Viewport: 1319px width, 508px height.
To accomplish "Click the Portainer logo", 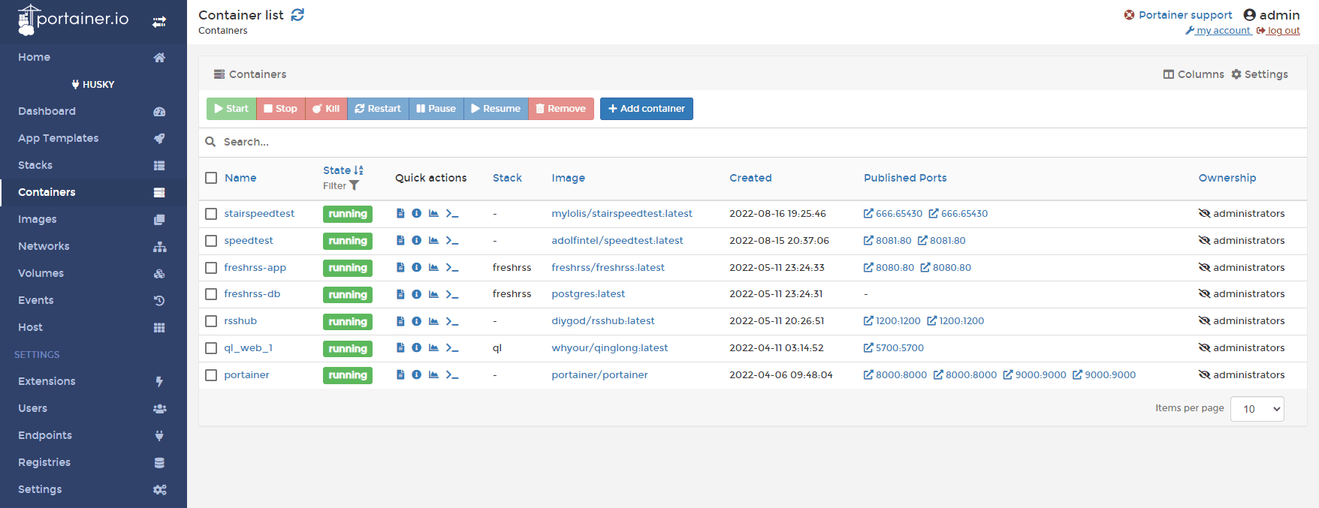I will coord(74,20).
